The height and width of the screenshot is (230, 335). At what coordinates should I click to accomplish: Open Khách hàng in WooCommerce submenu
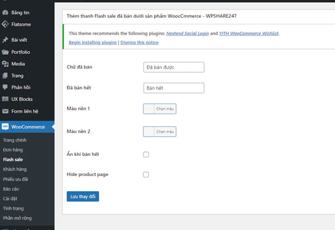point(15,169)
